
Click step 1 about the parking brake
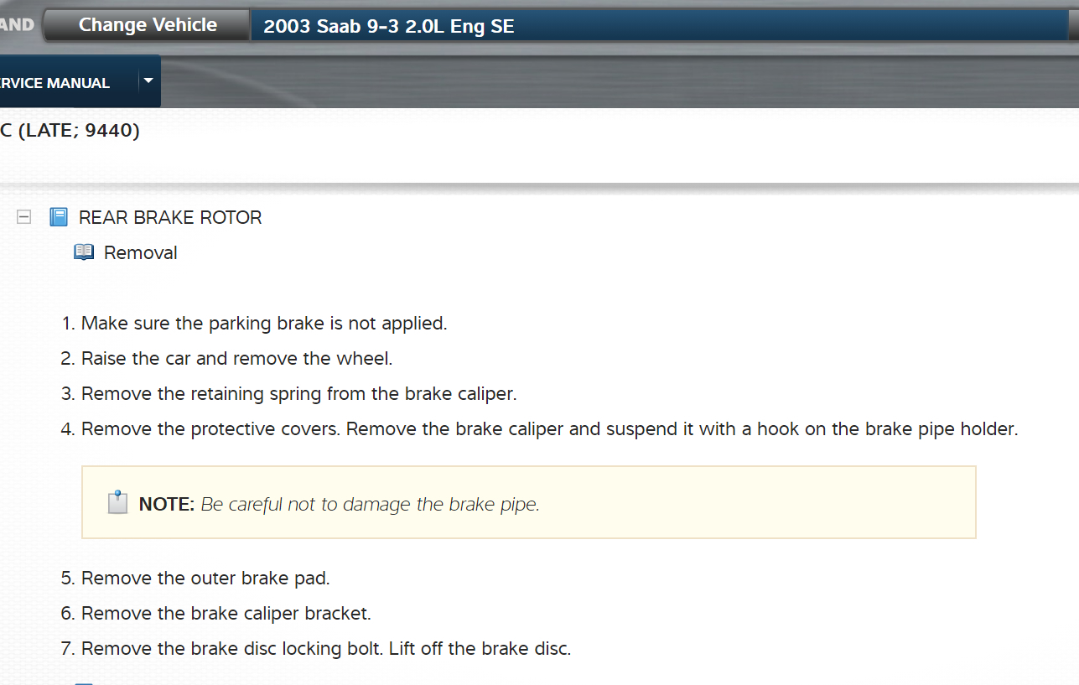pyautogui.click(x=264, y=324)
